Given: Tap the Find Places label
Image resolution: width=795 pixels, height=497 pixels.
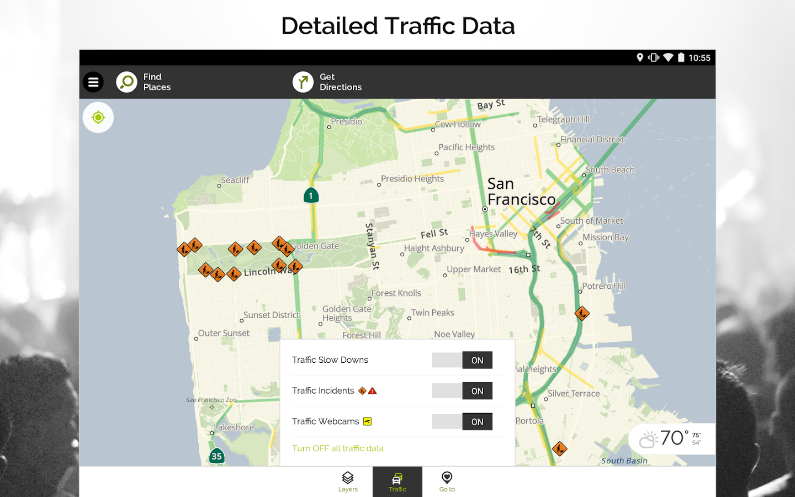Looking at the screenshot, I should [x=157, y=82].
